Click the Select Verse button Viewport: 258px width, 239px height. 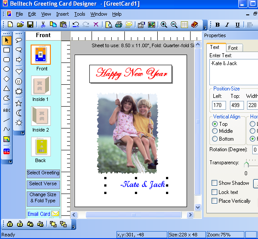pos(43,184)
